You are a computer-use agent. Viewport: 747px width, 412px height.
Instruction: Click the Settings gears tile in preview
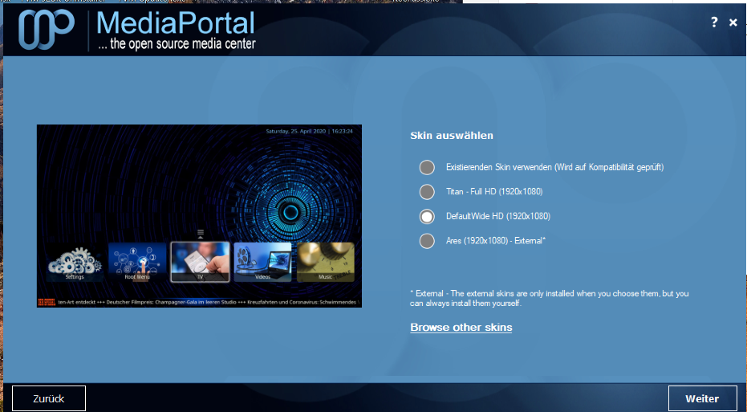click(x=74, y=262)
